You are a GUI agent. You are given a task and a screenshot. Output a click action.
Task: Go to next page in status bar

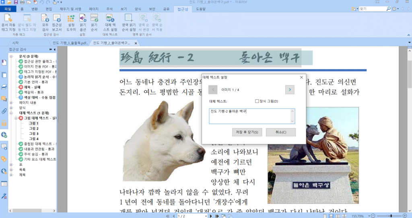[211, 216]
